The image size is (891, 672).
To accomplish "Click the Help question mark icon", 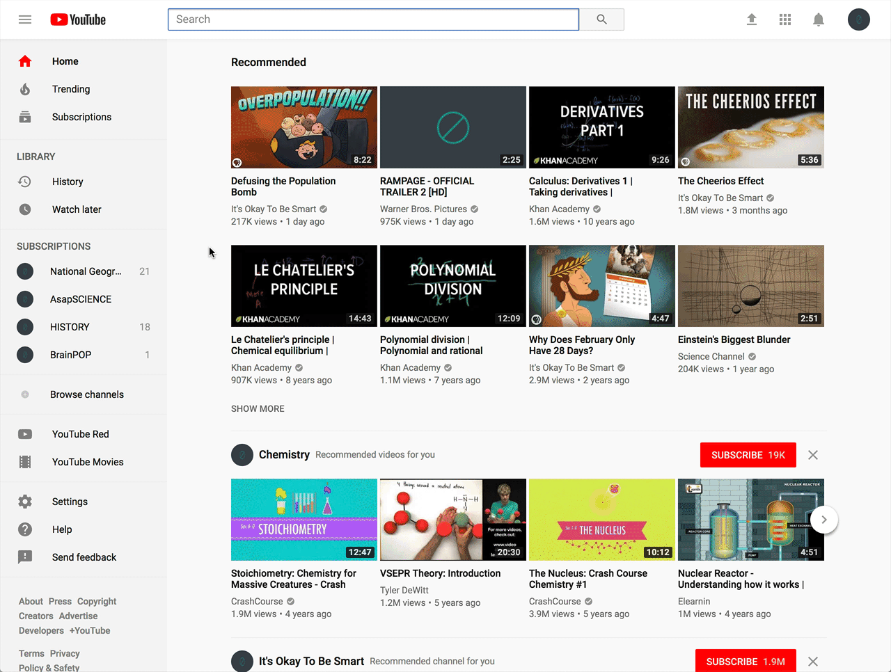I will (x=25, y=529).
